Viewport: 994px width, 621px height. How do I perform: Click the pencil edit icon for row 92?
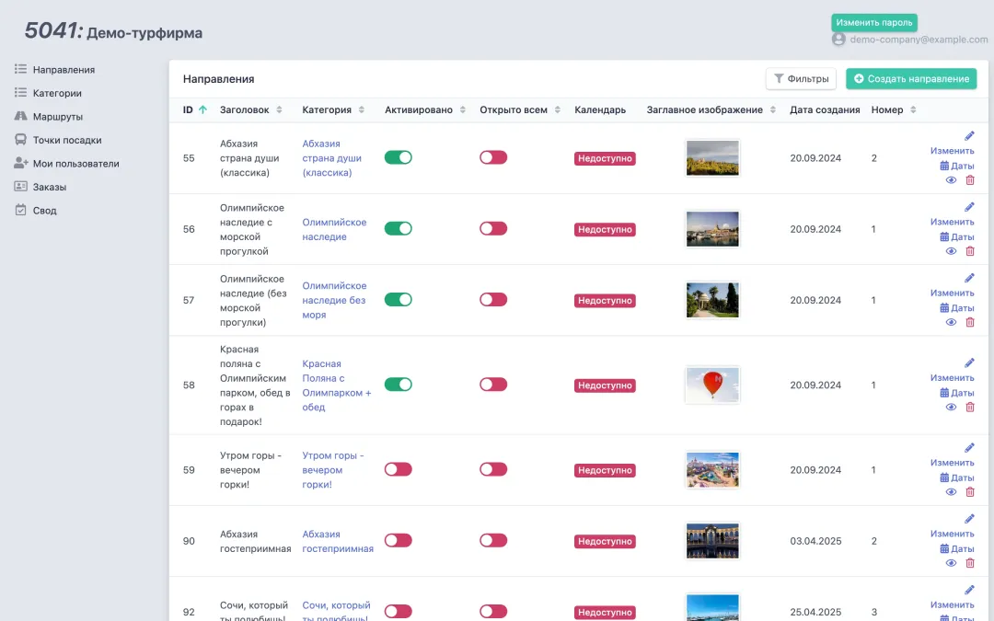(x=969, y=590)
